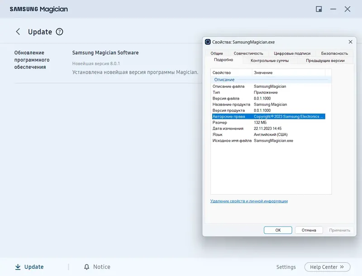Viewport: 362px width, 276px height.
Task: Click the Применить button
Action: pyautogui.click(x=339, y=230)
